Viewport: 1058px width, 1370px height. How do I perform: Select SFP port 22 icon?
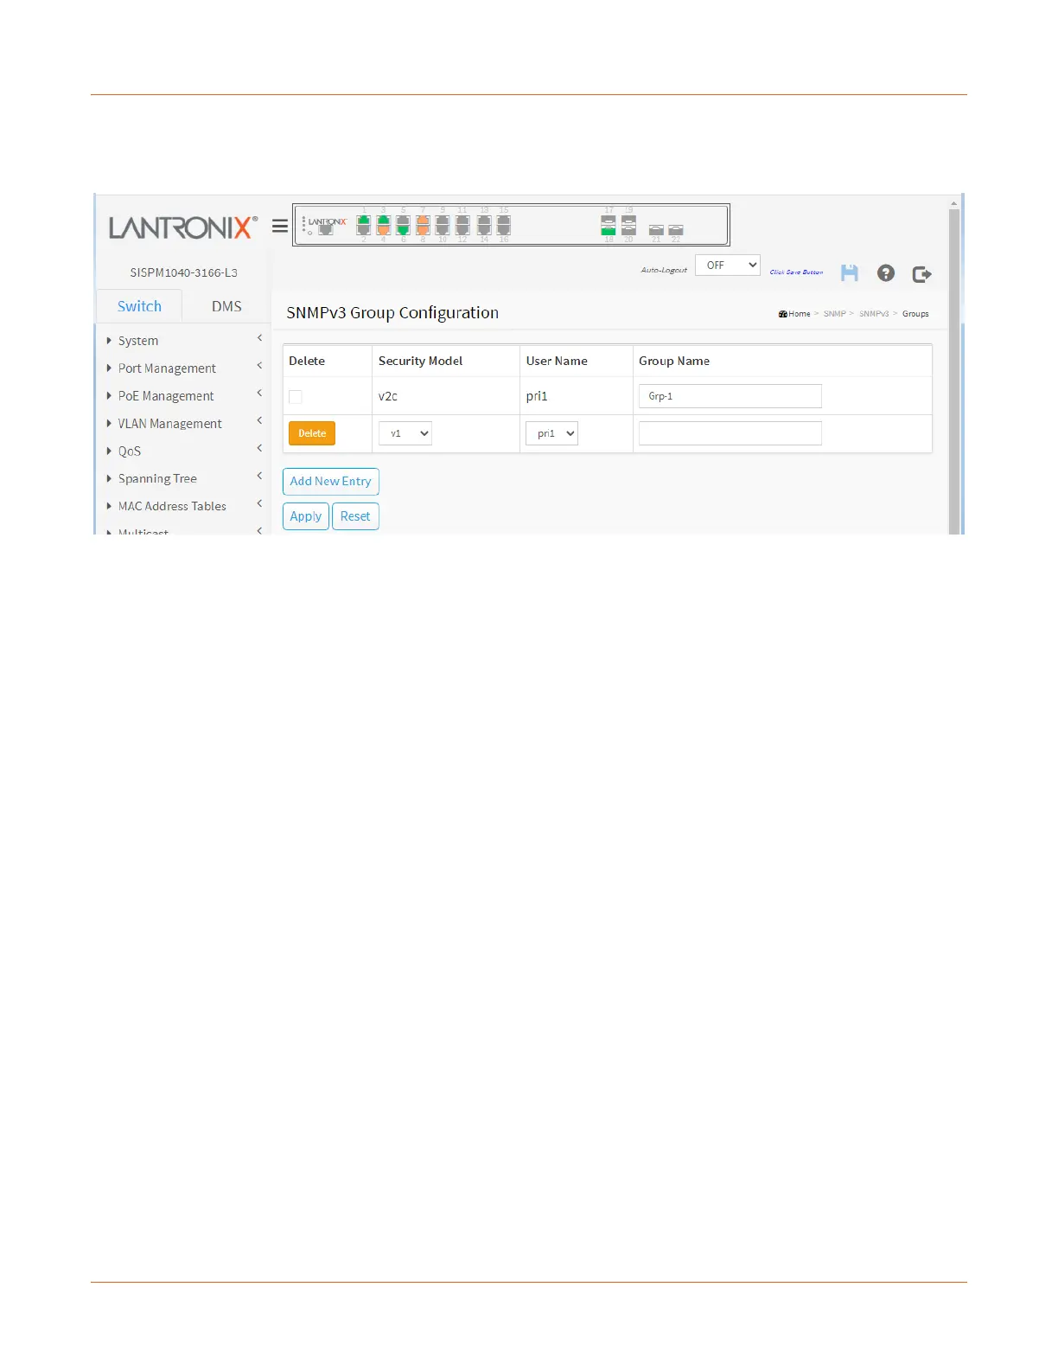(x=676, y=230)
